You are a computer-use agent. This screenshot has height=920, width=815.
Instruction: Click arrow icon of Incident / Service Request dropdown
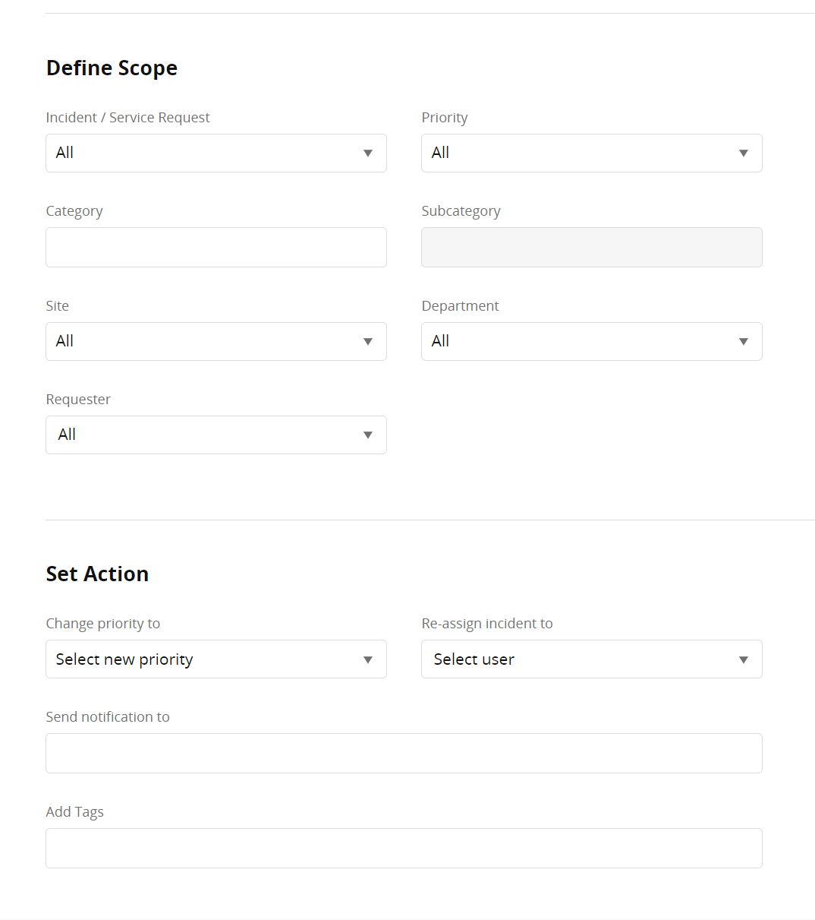368,153
